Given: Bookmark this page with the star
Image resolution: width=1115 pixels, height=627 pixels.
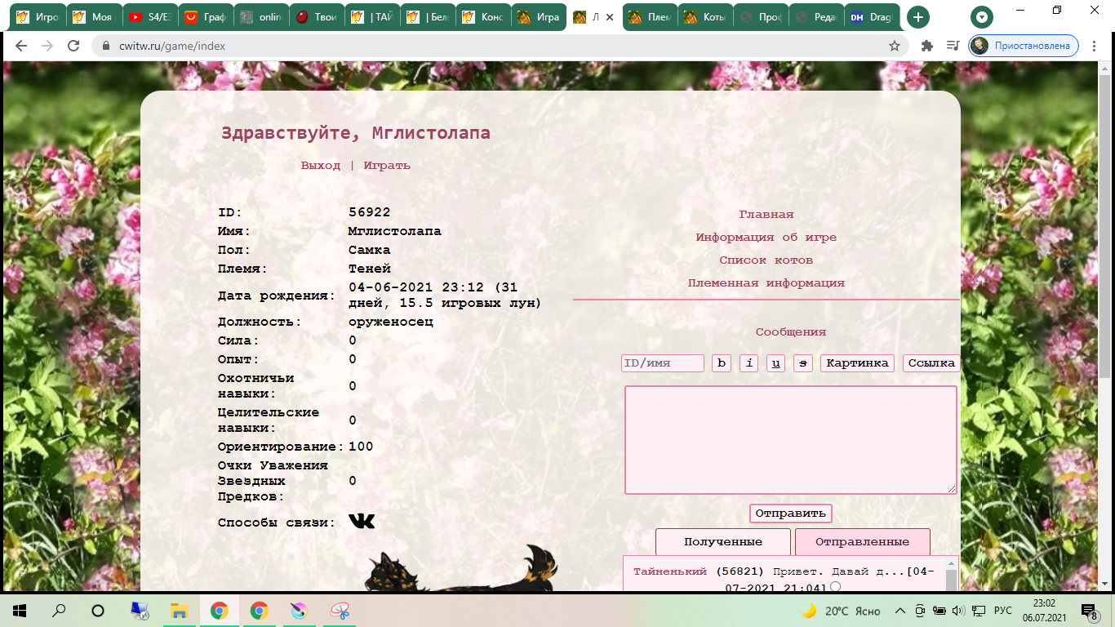Looking at the screenshot, I should pos(895,46).
